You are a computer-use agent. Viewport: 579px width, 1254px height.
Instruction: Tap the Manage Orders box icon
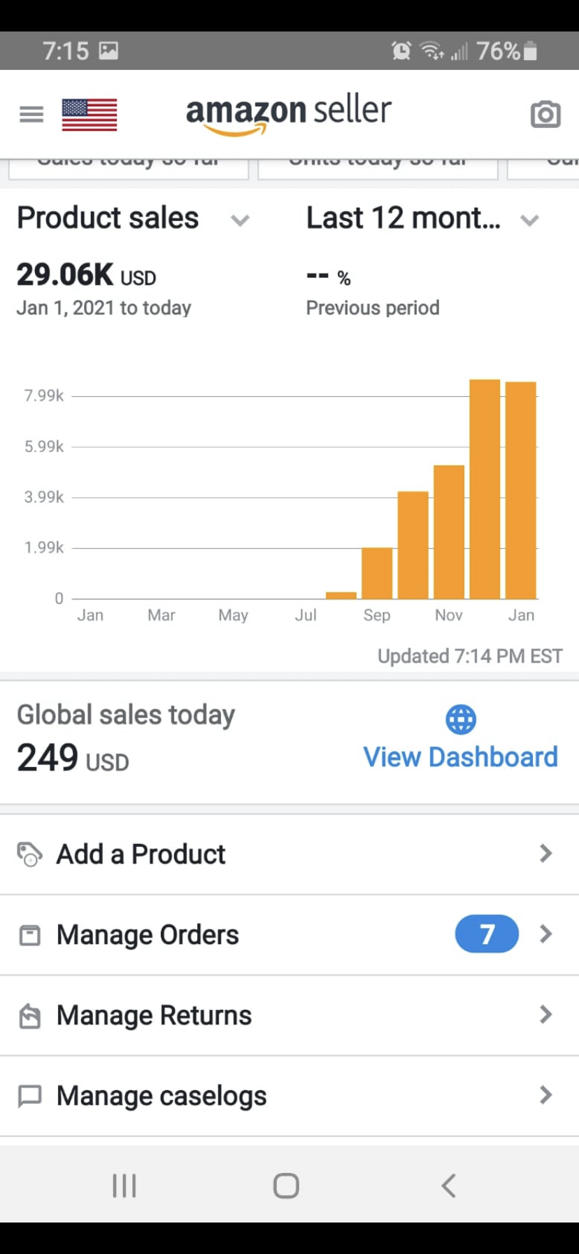[x=29, y=935]
